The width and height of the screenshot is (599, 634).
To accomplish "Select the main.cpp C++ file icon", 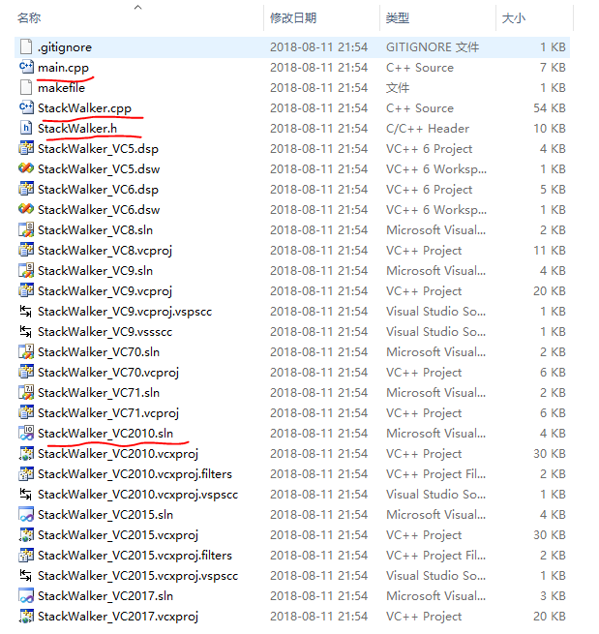I will pos(26,67).
